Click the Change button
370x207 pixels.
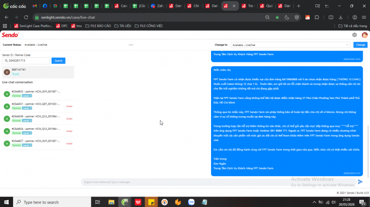pyautogui.click(x=360, y=45)
